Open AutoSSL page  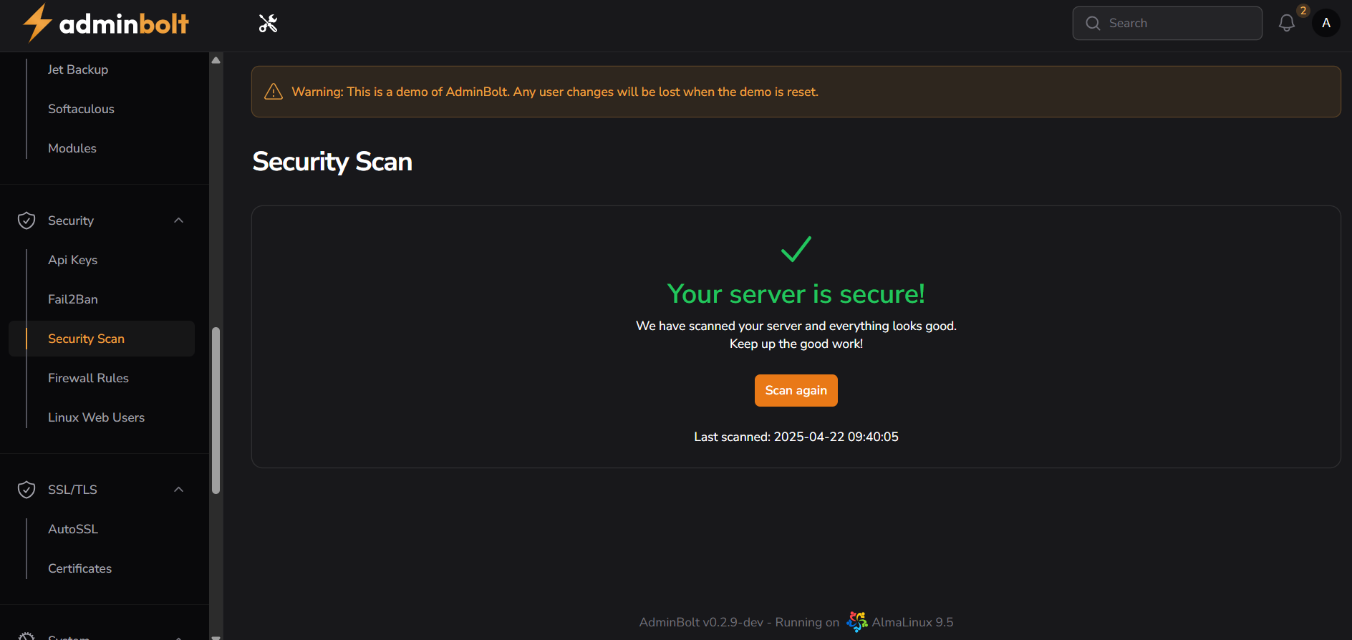coord(73,529)
